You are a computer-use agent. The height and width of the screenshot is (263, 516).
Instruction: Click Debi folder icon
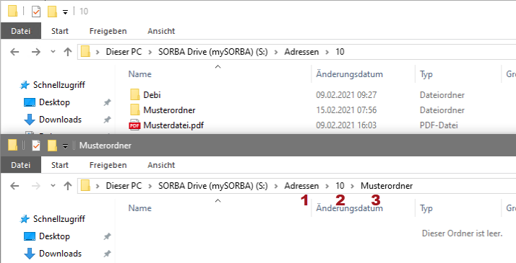pos(135,94)
